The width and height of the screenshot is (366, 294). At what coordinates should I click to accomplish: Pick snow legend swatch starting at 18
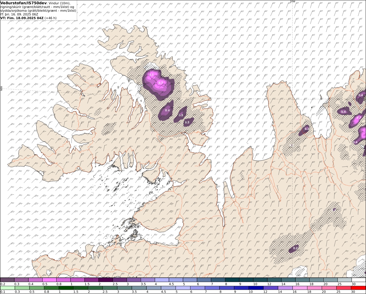click(x=316, y=280)
